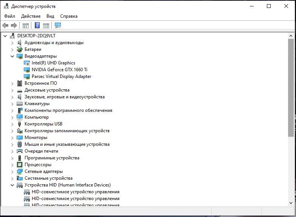The width and height of the screenshot is (296, 217).
Task: Select Очереди печати label
Action: point(41,151)
